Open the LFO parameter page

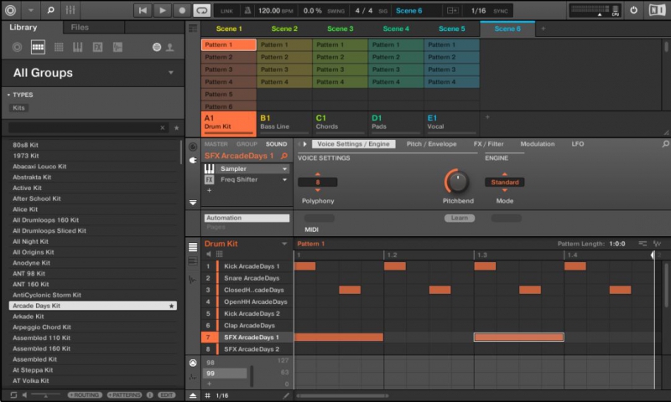click(578, 144)
